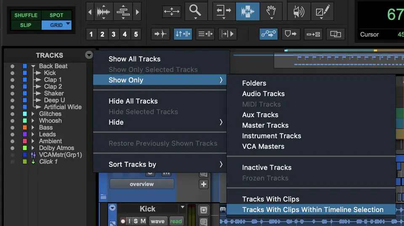Click the Mirrored MIDI Editing marker icon

pyautogui.click(x=291, y=34)
